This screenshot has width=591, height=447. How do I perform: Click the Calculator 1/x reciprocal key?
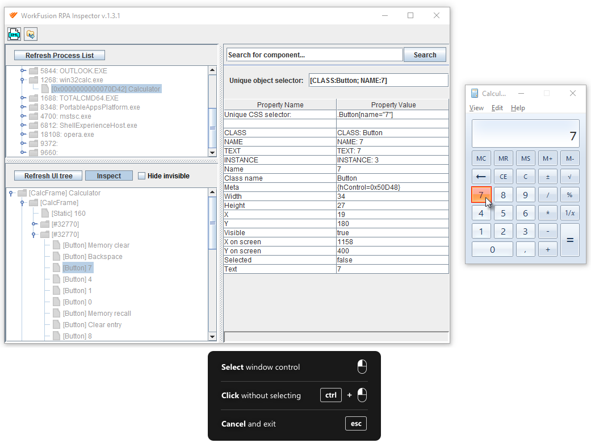[570, 213]
